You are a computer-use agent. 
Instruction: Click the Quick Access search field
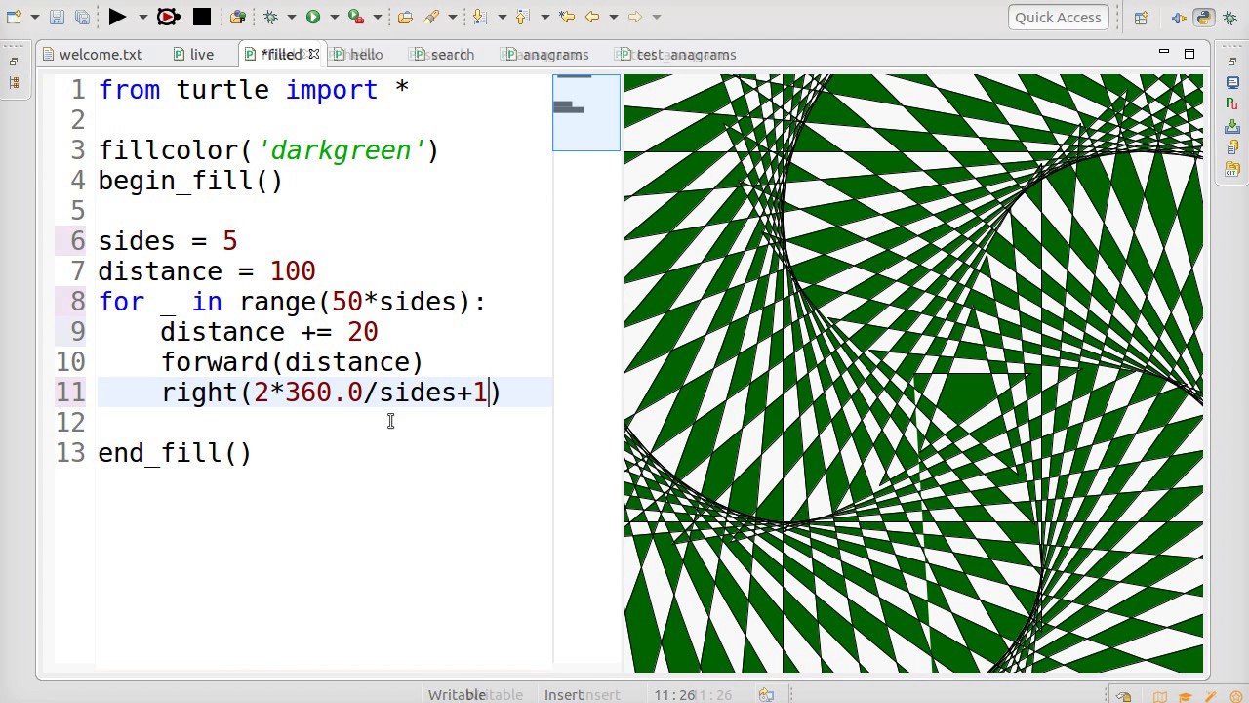pyautogui.click(x=1058, y=17)
